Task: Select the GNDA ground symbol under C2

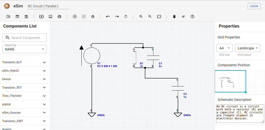Action: tap(178, 115)
